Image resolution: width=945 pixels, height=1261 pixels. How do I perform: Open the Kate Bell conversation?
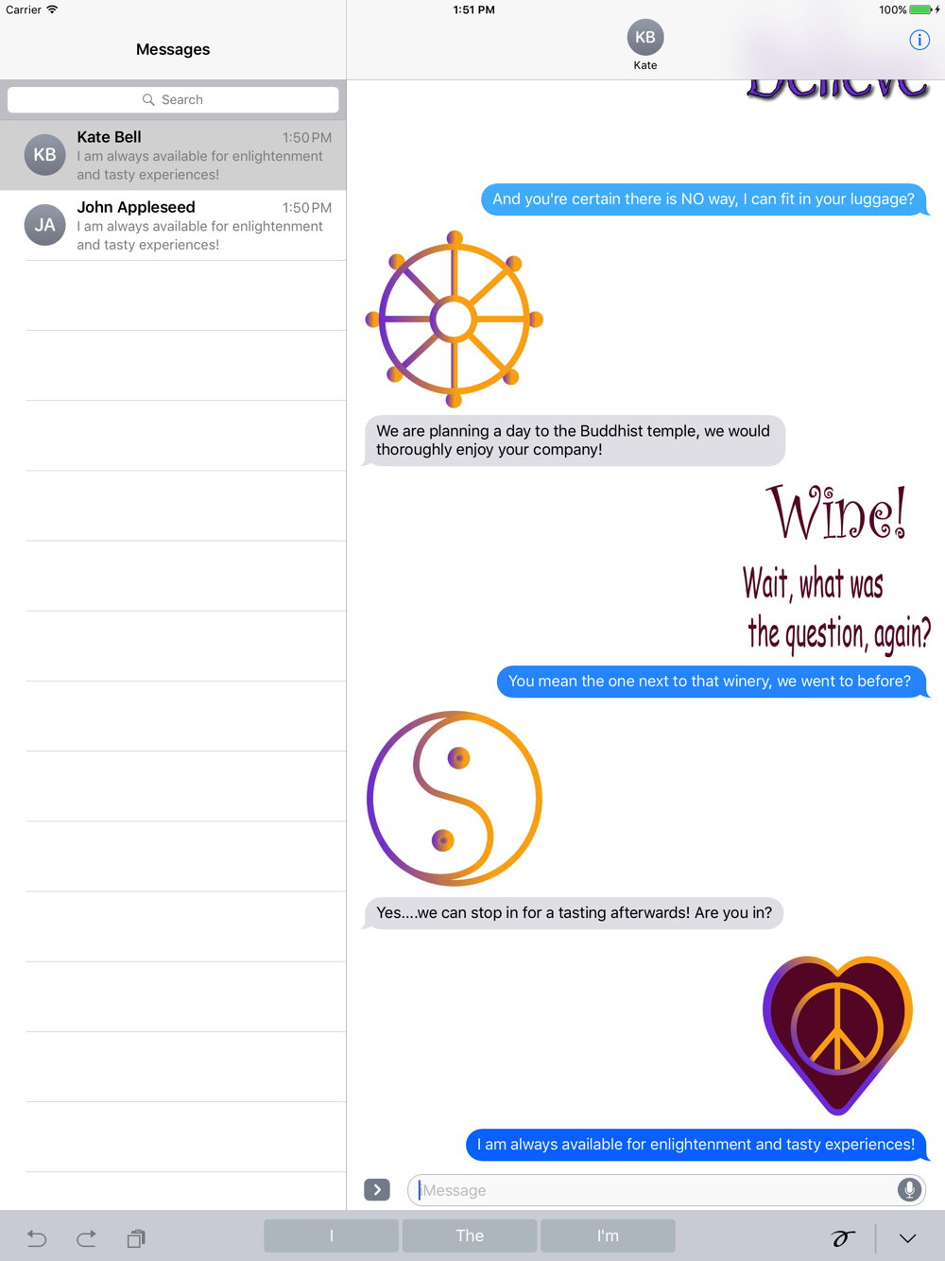(x=173, y=155)
